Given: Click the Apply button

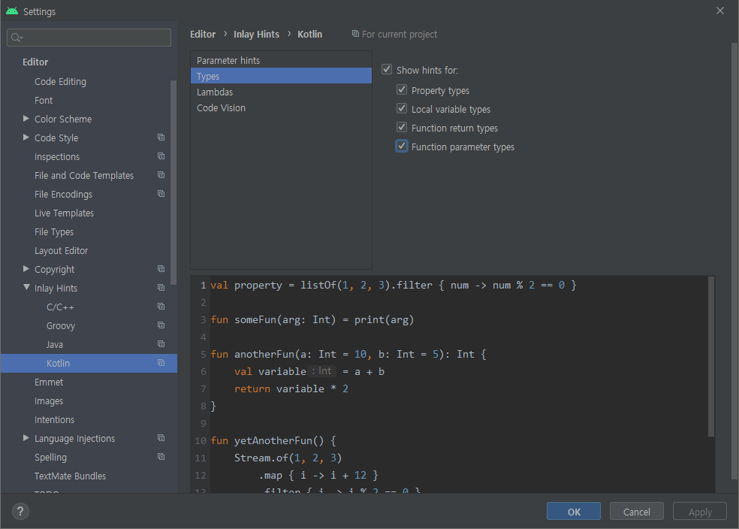Looking at the screenshot, I should (x=700, y=511).
